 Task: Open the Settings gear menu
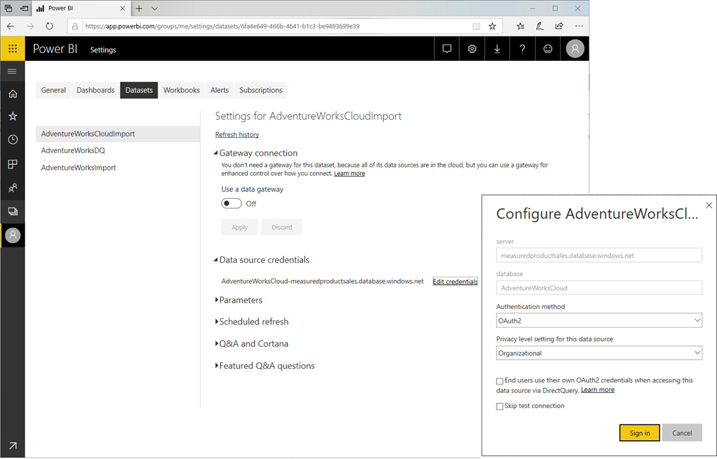[472, 48]
